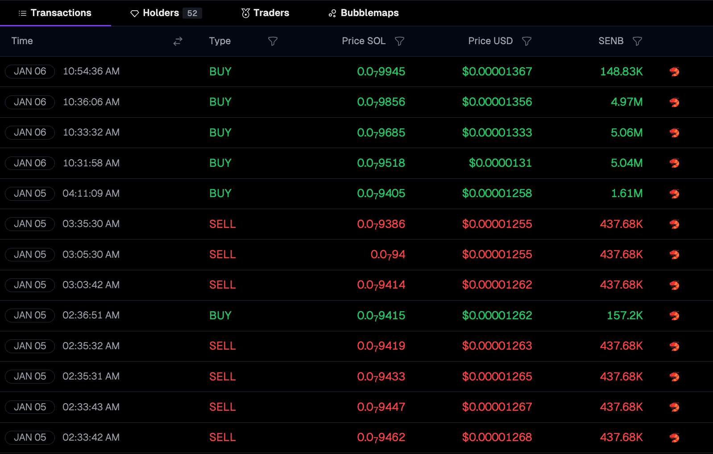Image resolution: width=713 pixels, height=454 pixels.
Task: Click price $0.00001268
Action: click(x=497, y=437)
